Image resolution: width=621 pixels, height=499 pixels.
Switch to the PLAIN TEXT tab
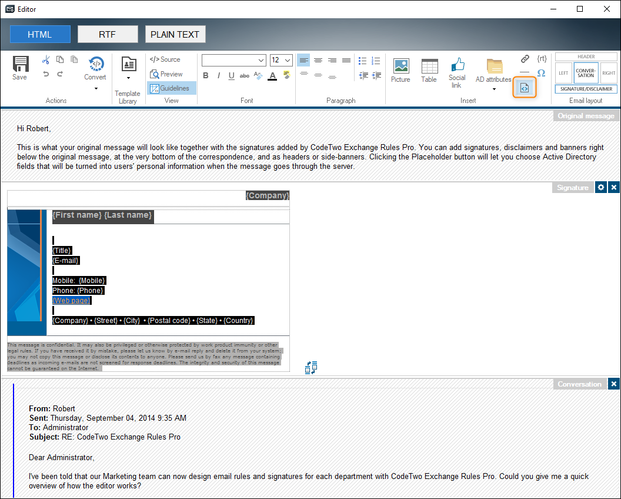pyautogui.click(x=175, y=34)
